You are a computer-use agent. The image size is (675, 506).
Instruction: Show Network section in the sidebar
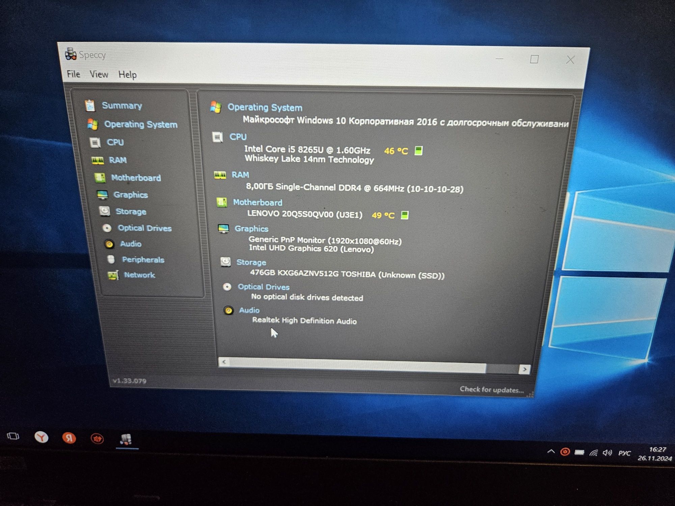(x=139, y=275)
